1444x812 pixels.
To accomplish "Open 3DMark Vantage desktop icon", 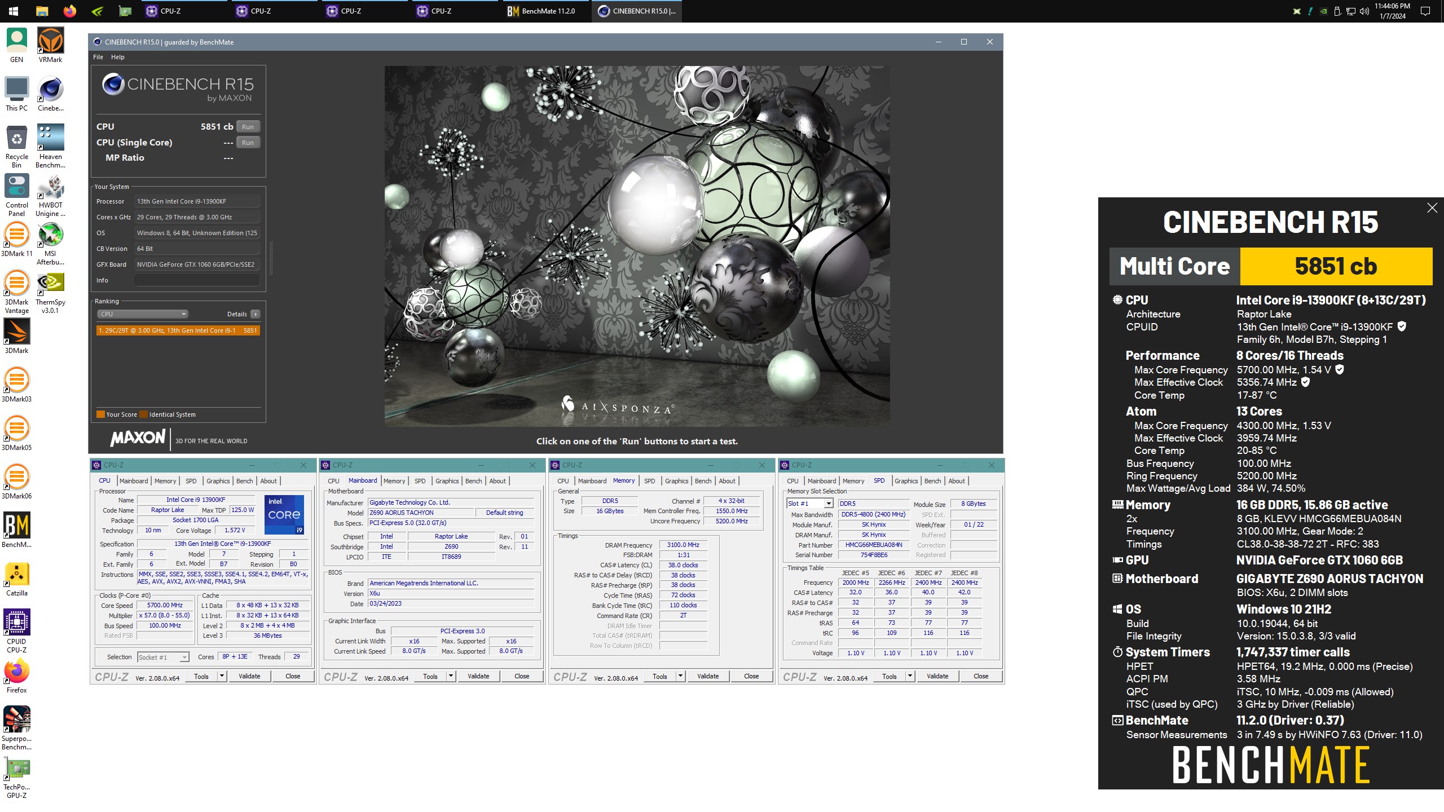I will pos(16,292).
